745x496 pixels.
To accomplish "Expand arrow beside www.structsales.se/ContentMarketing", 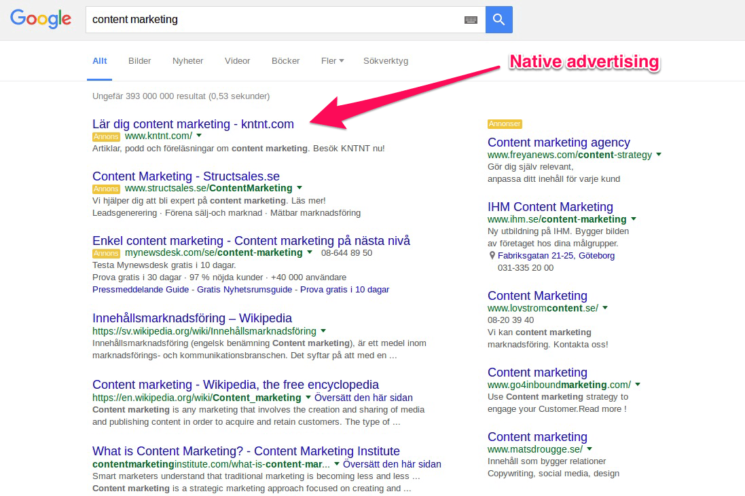I will pyautogui.click(x=299, y=188).
